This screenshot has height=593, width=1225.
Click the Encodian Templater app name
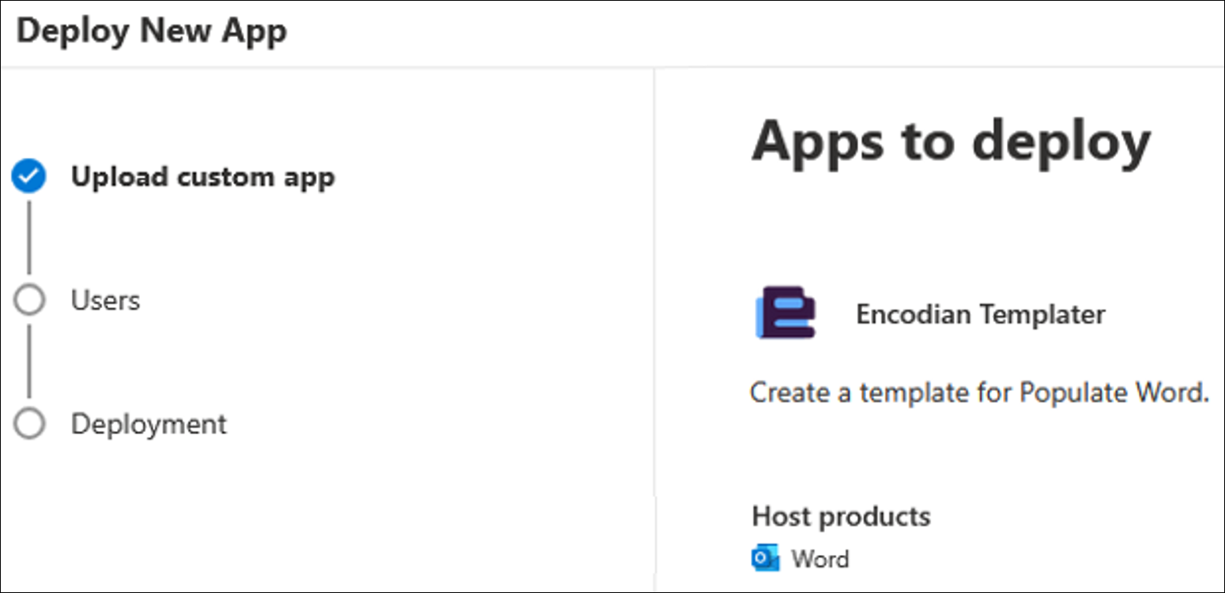981,314
